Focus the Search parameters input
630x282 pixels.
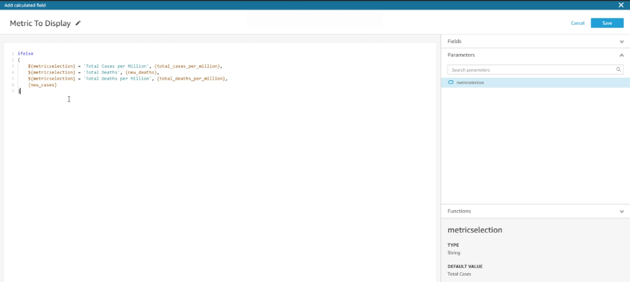(x=535, y=70)
